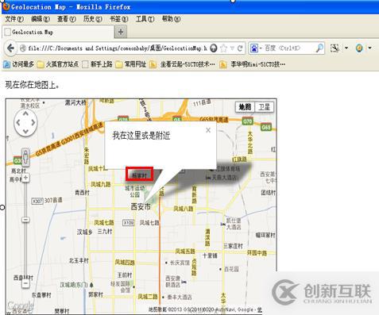
Task: Open the URL history dropdown arrow
Action: (232, 48)
